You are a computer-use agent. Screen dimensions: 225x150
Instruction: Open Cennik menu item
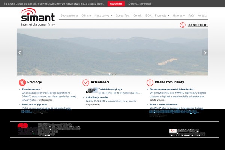[x=137, y=15]
